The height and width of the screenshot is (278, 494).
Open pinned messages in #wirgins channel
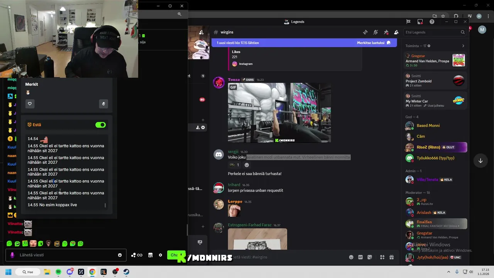tap(386, 32)
